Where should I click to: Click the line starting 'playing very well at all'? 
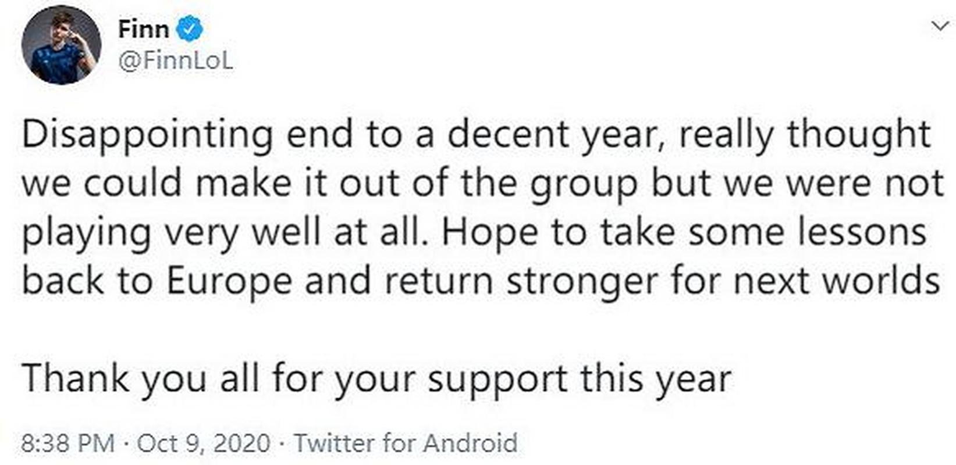tap(474, 233)
